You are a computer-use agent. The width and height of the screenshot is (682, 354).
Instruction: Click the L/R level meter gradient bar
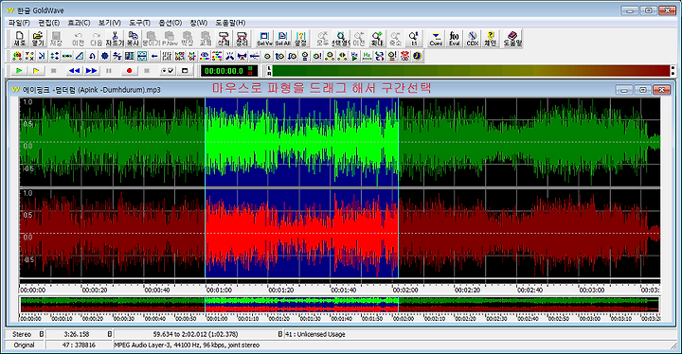click(472, 71)
